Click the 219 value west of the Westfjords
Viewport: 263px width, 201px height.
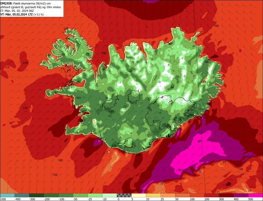pos(25,63)
